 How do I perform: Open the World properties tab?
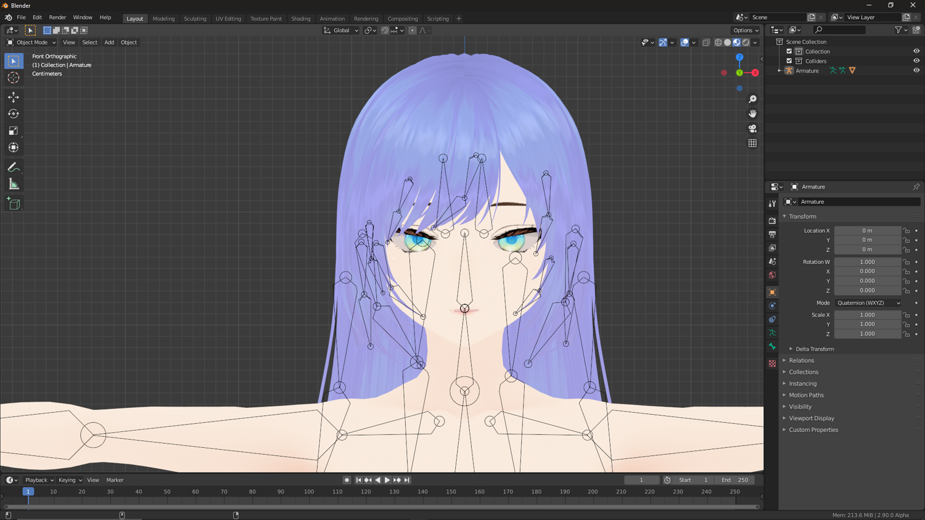click(x=772, y=275)
